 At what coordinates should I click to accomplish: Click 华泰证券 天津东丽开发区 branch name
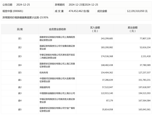point(57,56)
